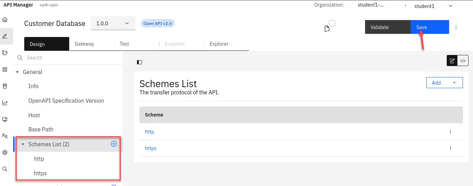Collapse the General section

point(17,72)
